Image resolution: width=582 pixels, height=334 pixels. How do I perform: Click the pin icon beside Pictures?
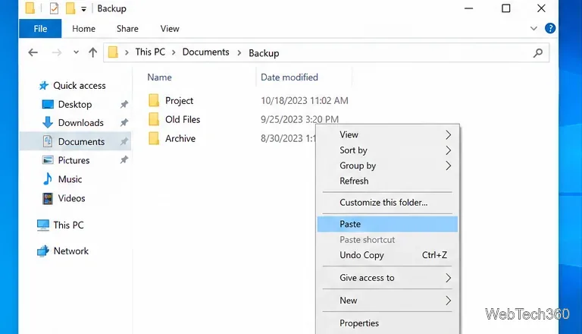124,160
